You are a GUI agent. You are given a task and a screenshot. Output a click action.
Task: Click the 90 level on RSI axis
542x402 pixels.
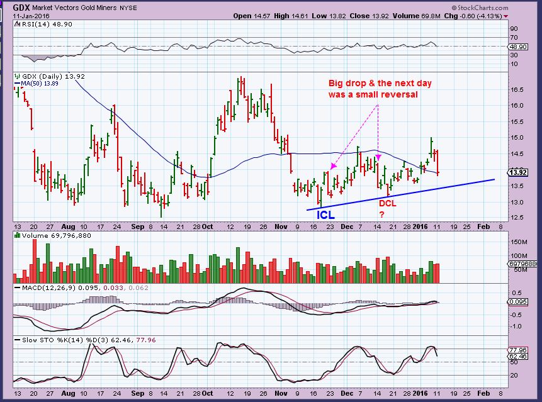pyautogui.click(x=514, y=29)
